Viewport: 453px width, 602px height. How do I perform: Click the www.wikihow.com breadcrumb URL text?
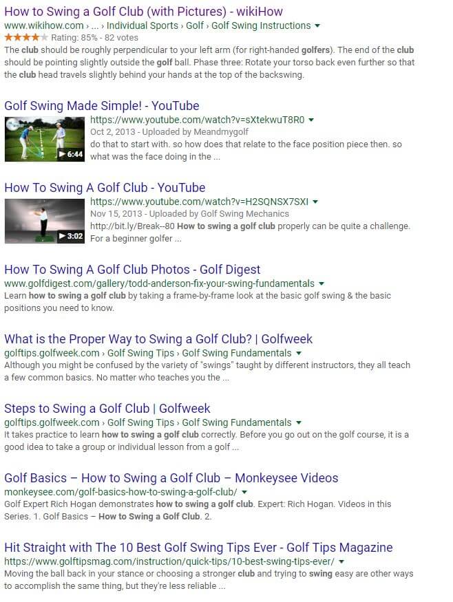(158, 25)
